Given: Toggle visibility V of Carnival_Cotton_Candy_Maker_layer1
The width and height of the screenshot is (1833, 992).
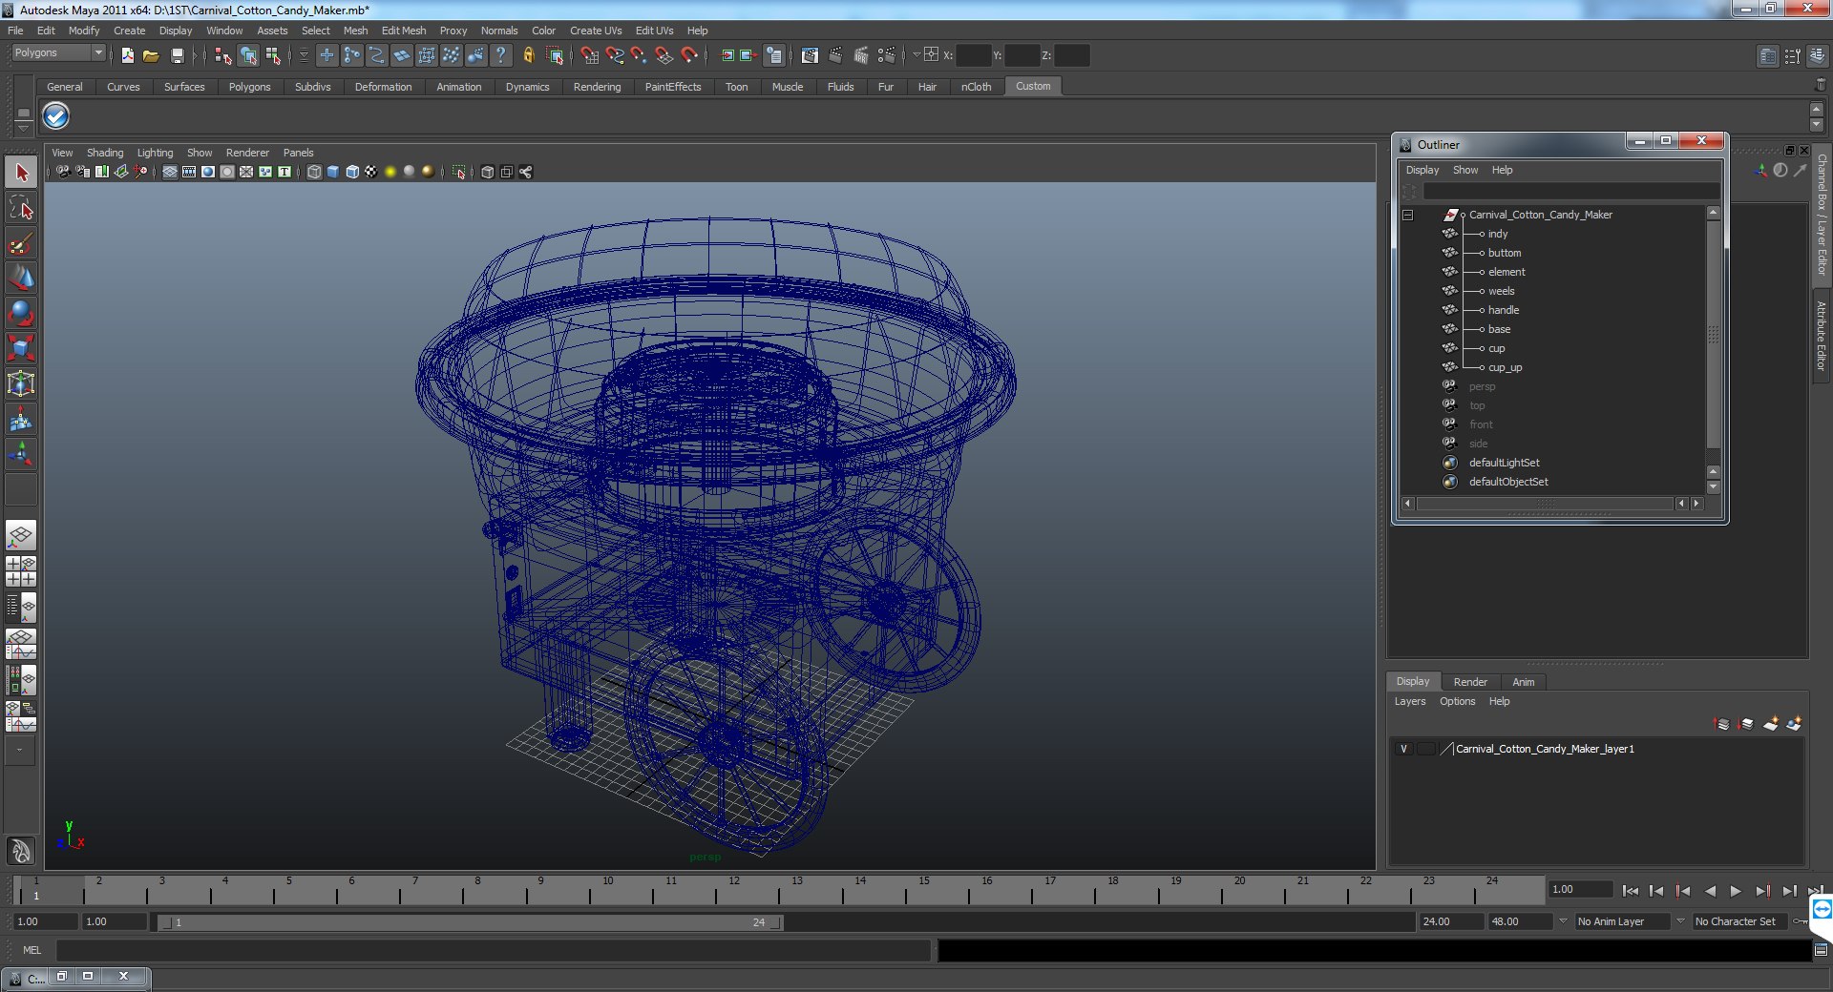Looking at the screenshot, I should pos(1403,749).
